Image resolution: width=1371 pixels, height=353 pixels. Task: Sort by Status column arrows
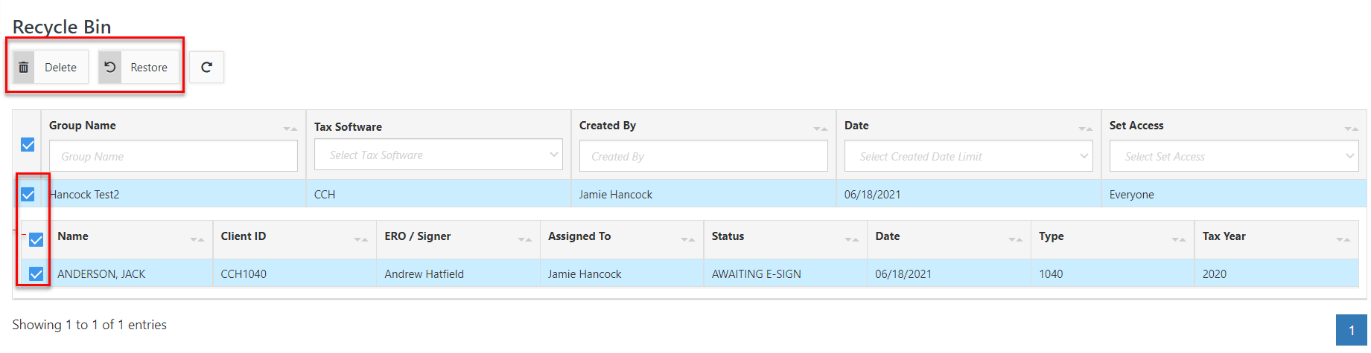point(852,239)
